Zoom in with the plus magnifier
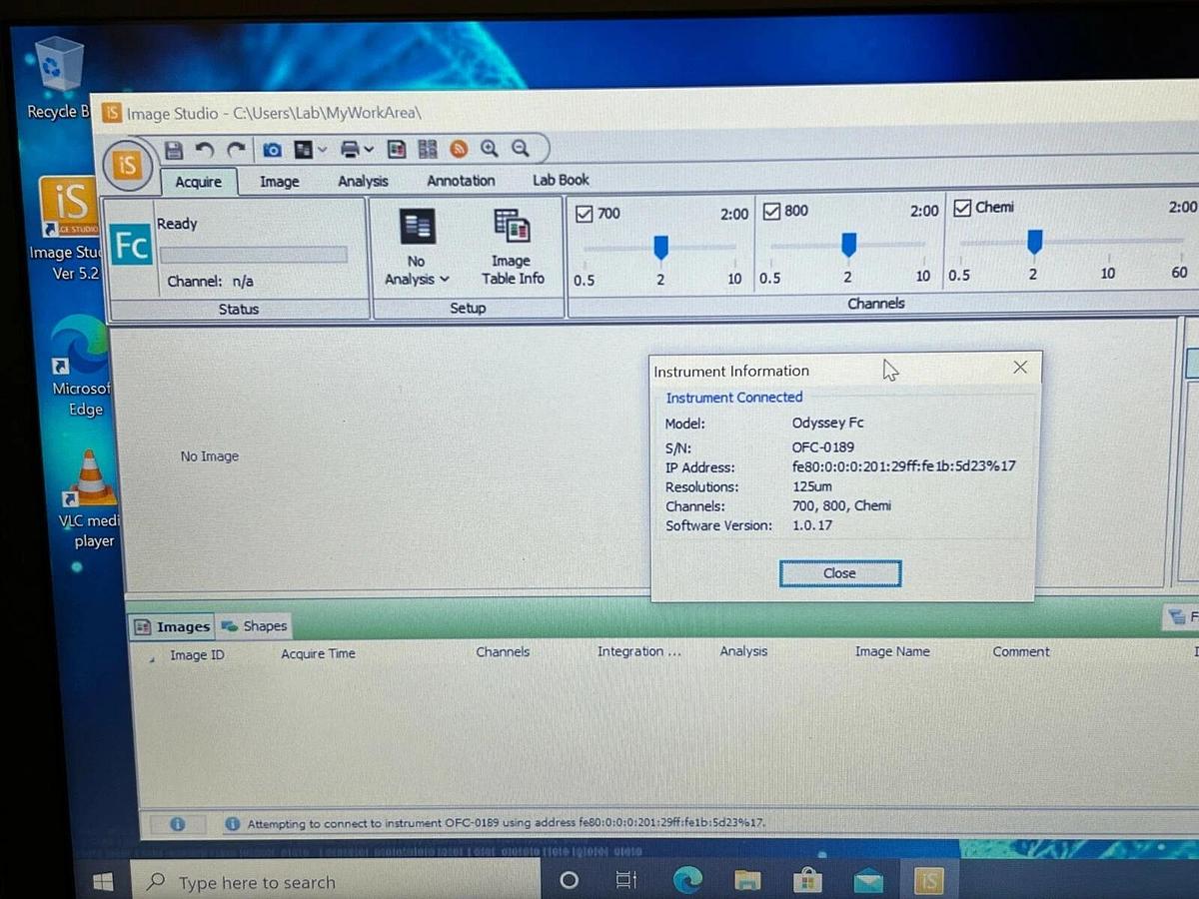The width and height of the screenshot is (1199, 899). (490, 149)
